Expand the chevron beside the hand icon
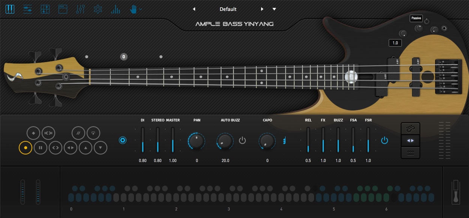This screenshot has width=469, height=218. pos(141,9)
